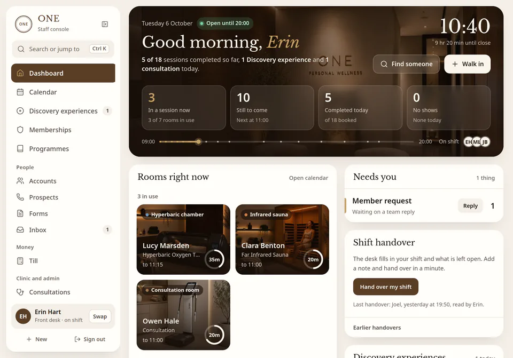Image resolution: width=513 pixels, height=358 pixels.
Task: Click the Till calculator icon
Action: pos(20,261)
